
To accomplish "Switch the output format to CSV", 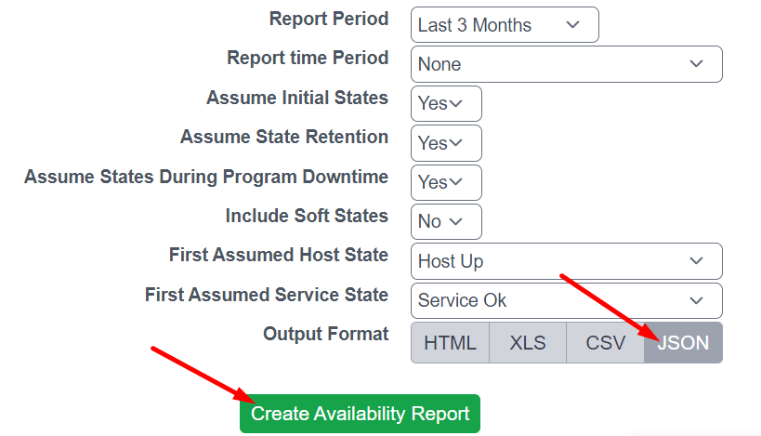I will [605, 343].
